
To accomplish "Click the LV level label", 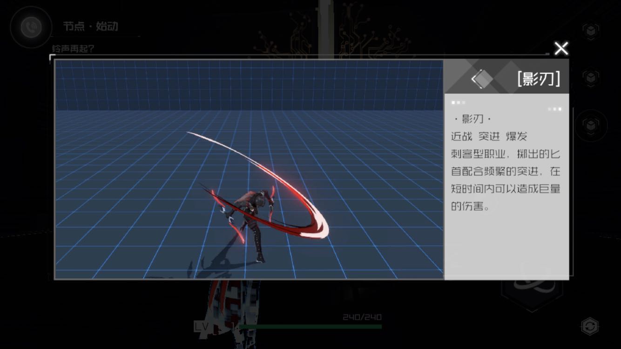I will coord(202,327).
